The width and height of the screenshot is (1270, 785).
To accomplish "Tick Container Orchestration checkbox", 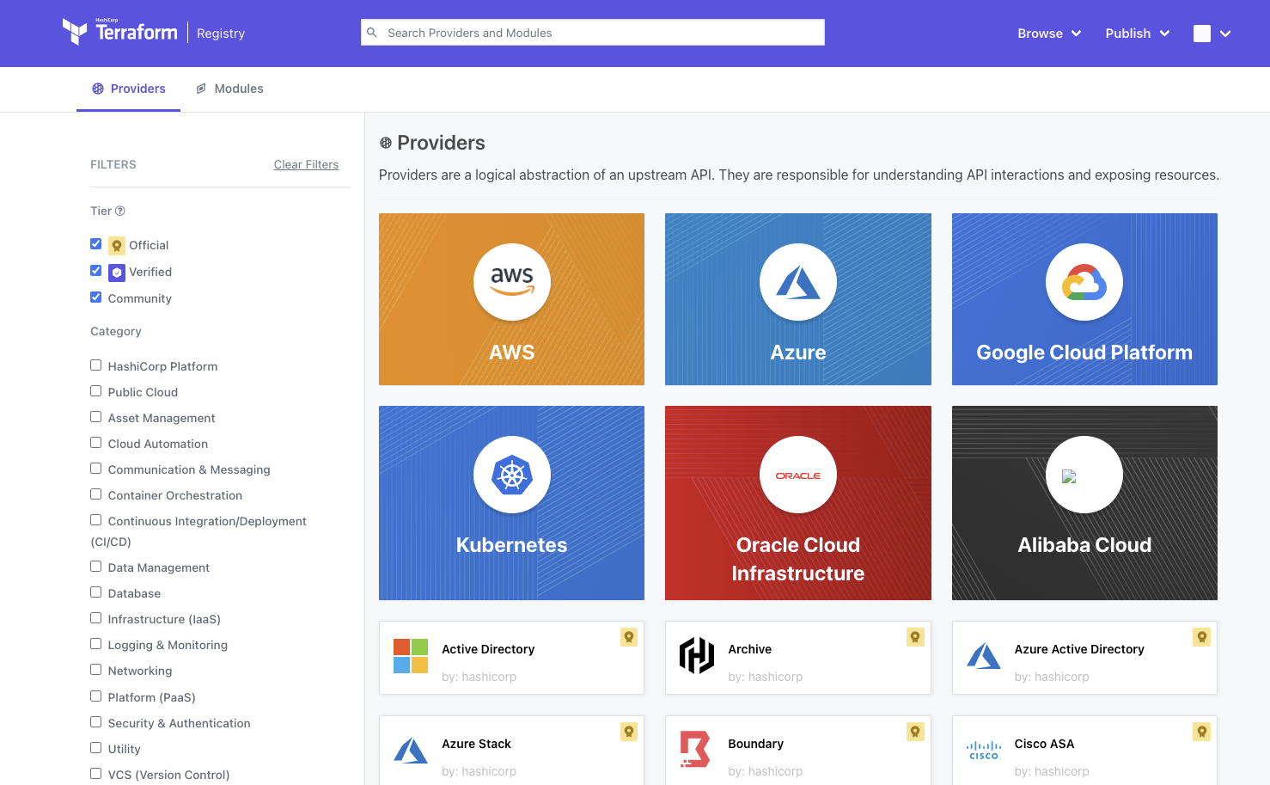I will 96,494.
